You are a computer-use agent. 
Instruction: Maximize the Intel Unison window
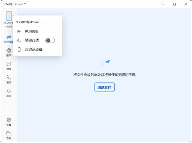pos(174,4)
